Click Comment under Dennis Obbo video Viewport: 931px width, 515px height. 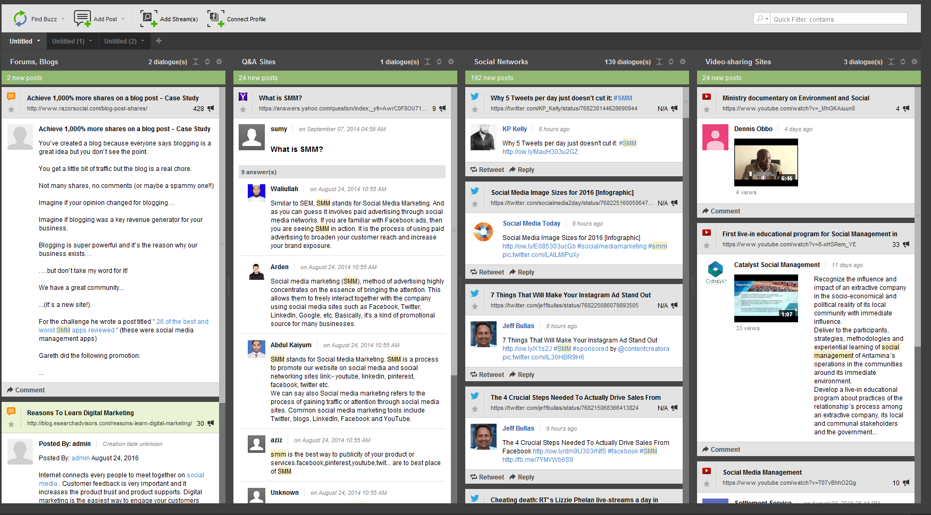721,211
